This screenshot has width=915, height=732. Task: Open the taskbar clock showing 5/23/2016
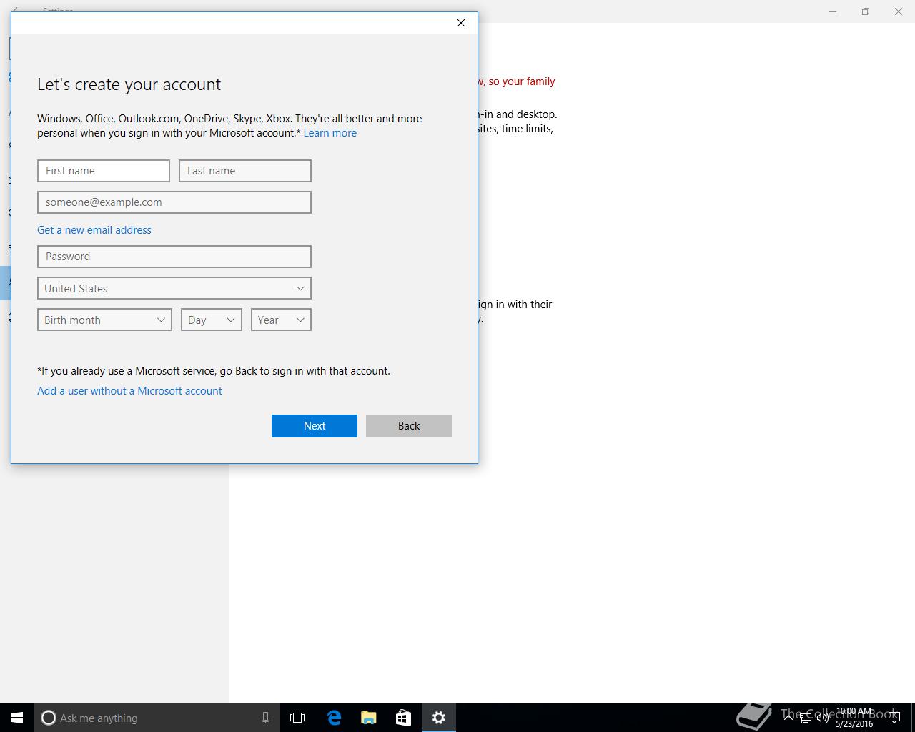[854, 718]
